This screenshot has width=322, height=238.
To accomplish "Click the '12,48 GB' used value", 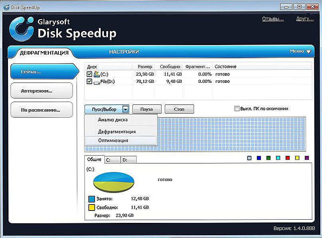I will (140, 199).
